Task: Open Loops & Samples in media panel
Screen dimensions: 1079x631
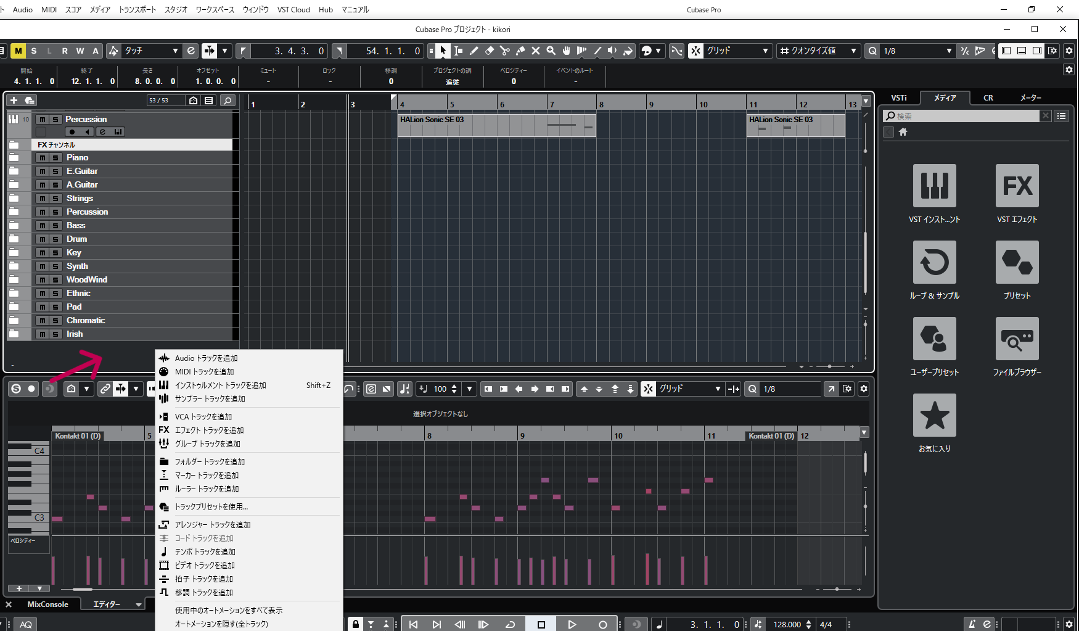Action: 934,262
